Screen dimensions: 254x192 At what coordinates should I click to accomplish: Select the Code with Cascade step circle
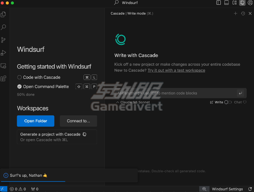(19, 77)
